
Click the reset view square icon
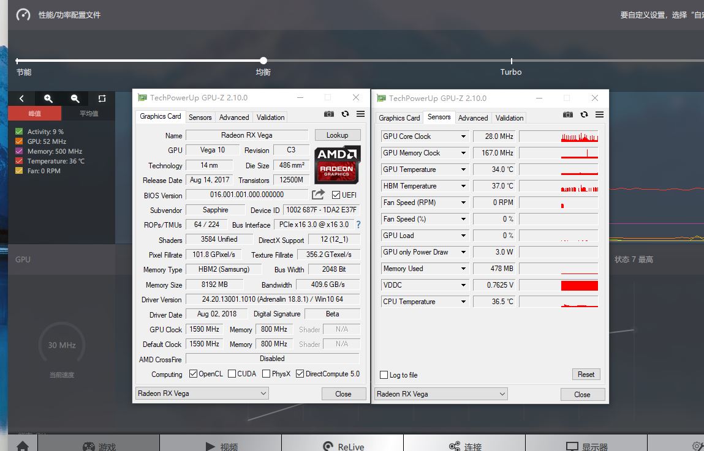pos(102,99)
